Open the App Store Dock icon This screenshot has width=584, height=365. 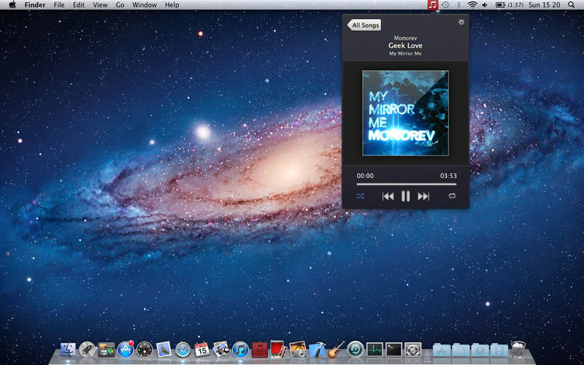pos(126,350)
